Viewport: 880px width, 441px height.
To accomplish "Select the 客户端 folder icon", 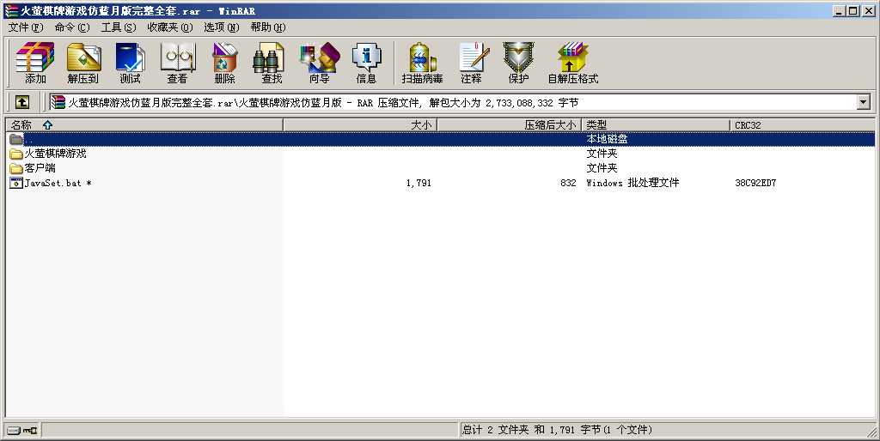I will 16,168.
